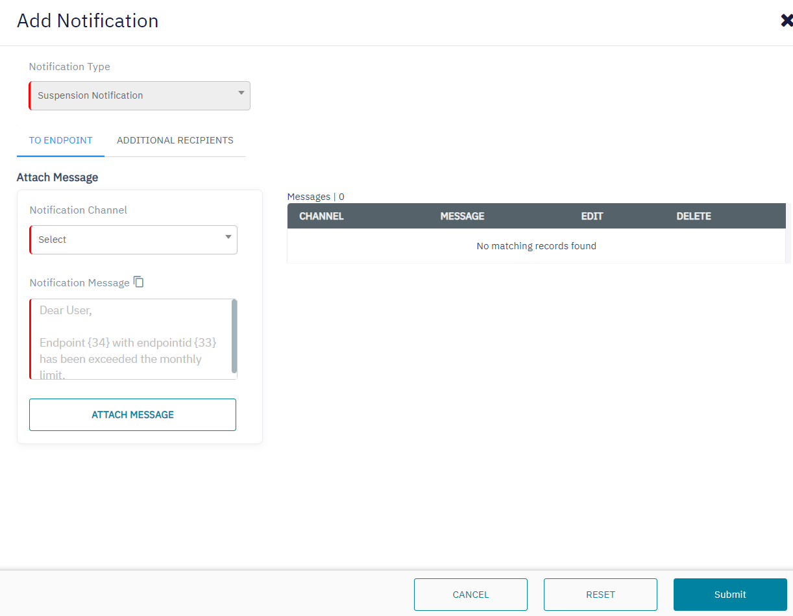Image resolution: width=793 pixels, height=616 pixels.
Task: Click the Messages count label
Action: coord(315,197)
